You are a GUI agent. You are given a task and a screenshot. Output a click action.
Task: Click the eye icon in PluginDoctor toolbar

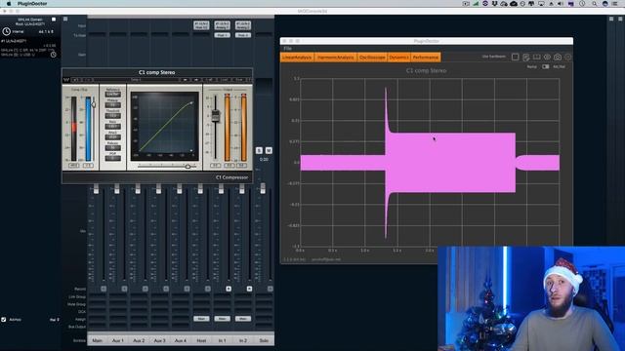pyautogui.click(x=547, y=57)
